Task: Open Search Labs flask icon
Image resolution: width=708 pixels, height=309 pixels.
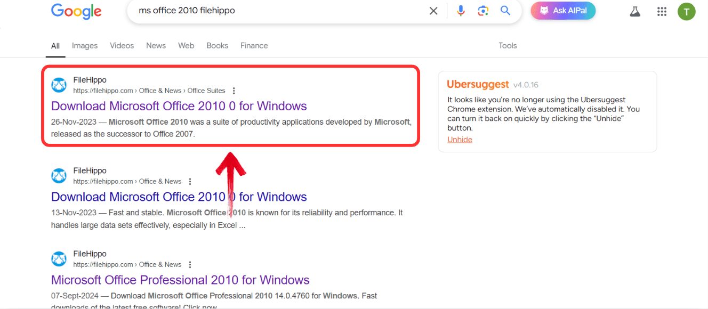Action: pyautogui.click(x=634, y=11)
